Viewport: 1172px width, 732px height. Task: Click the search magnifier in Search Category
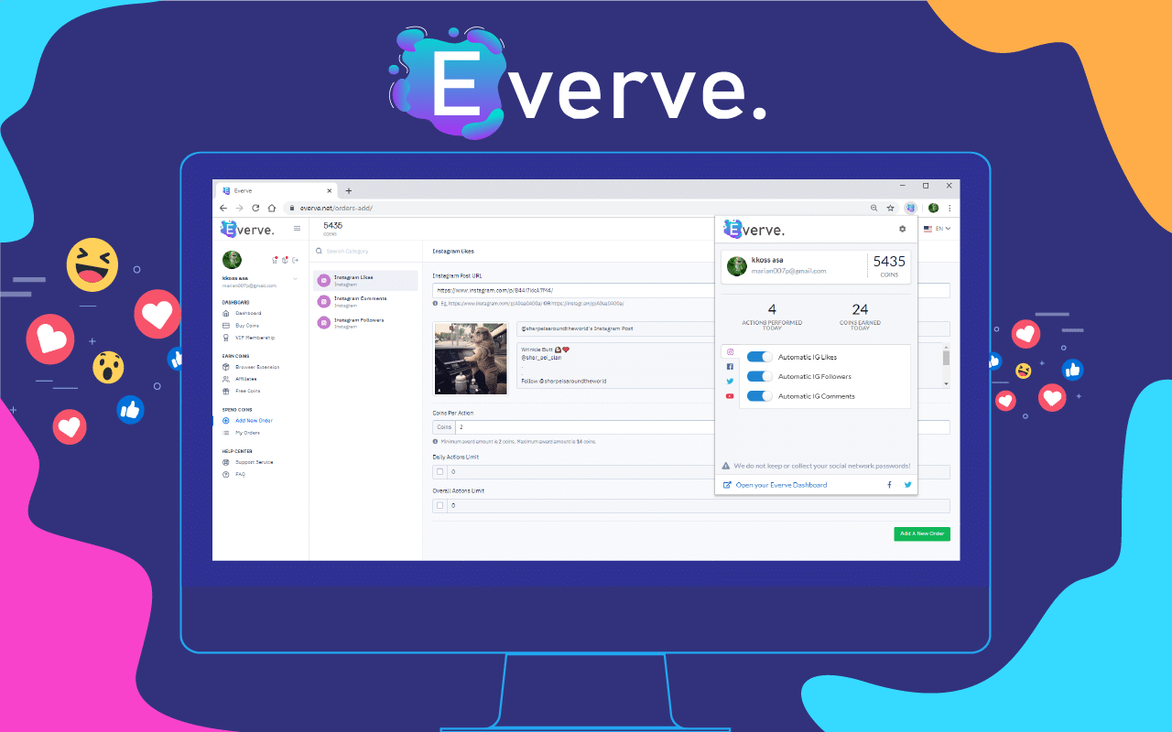tap(319, 251)
